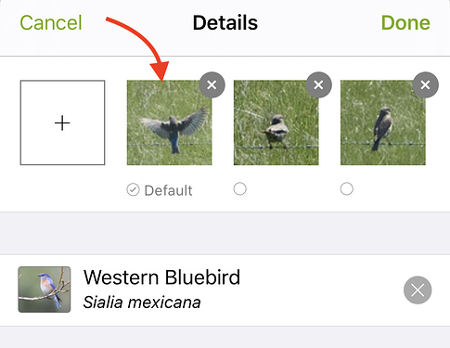This screenshot has height=348, width=450.
Task: Cancel the details editing
Action: [x=51, y=22]
